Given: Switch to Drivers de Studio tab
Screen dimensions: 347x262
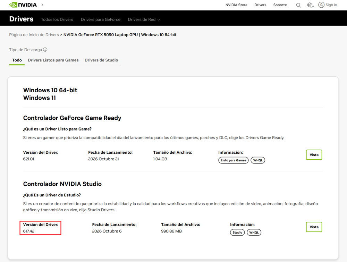Looking at the screenshot, I should tap(101, 60).
